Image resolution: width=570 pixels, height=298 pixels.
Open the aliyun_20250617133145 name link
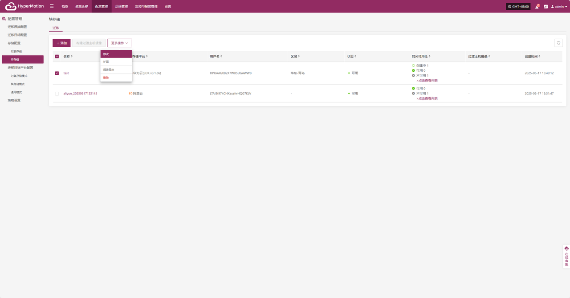(x=80, y=94)
